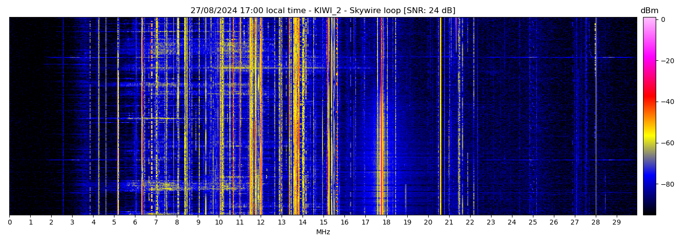Click the MHz x-axis label
This screenshot has width=682, height=243.
323,232
